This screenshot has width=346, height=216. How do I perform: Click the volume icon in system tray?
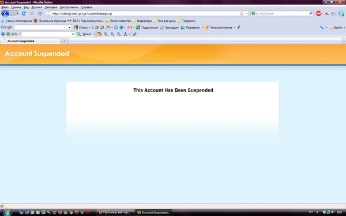333,212
